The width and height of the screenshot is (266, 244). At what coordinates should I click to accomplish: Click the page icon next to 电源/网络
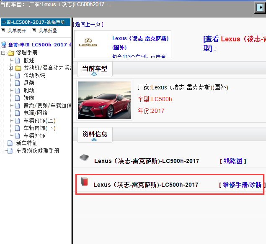click(x=18, y=113)
